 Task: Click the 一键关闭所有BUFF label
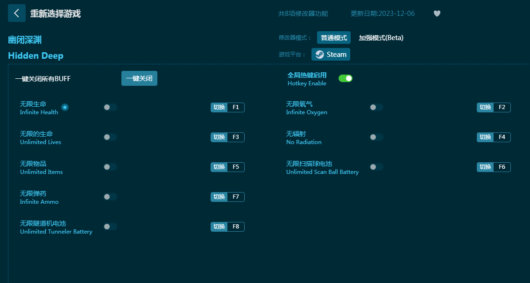pyautogui.click(x=43, y=79)
